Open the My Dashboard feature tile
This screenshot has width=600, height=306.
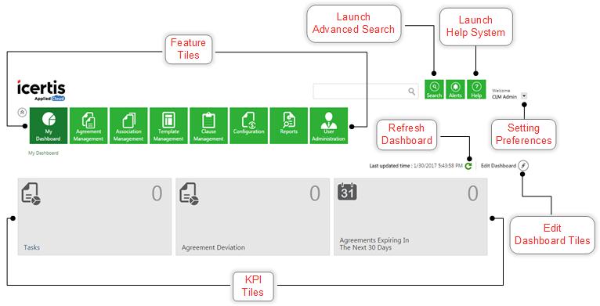[x=49, y=125]
